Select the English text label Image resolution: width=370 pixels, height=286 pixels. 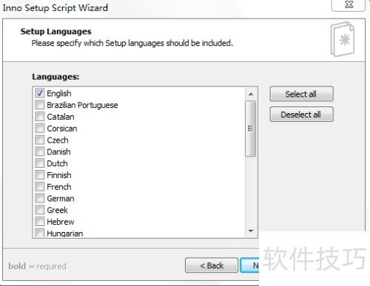click(x=59, y=93)
